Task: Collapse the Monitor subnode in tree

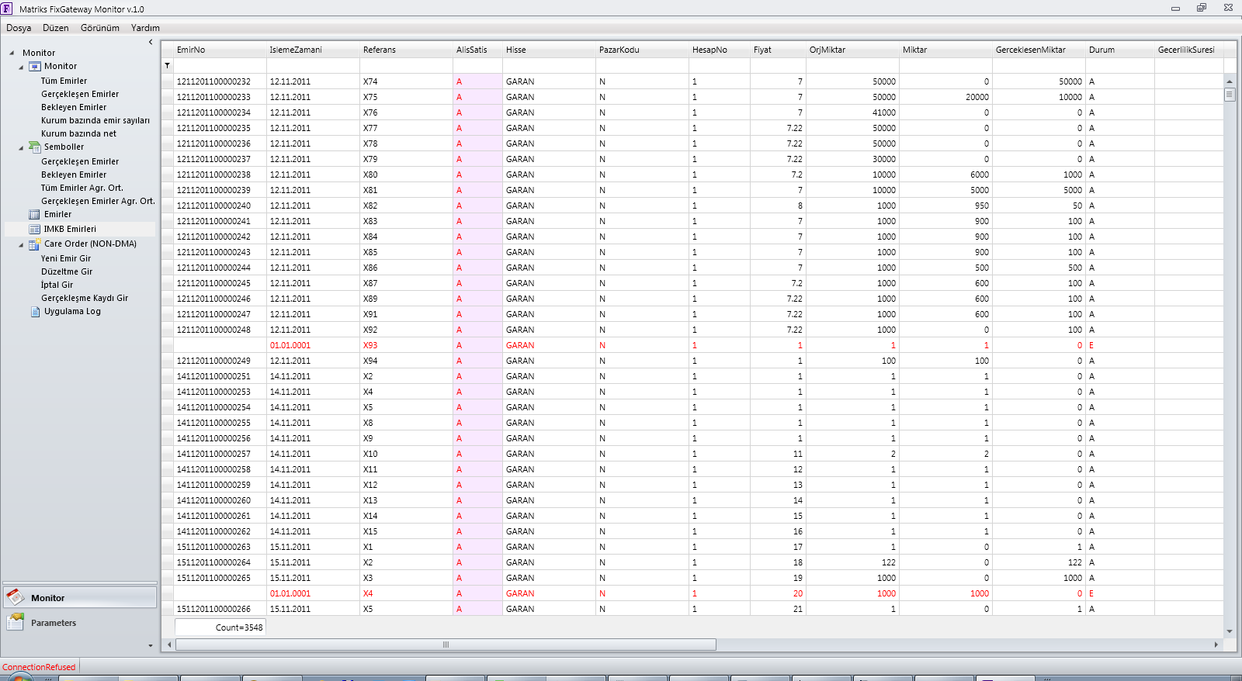Action: [x=21, y=67]
